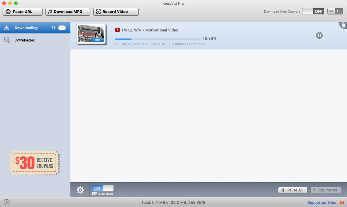
Task: Switch to detailed list view
Action: 339,11
